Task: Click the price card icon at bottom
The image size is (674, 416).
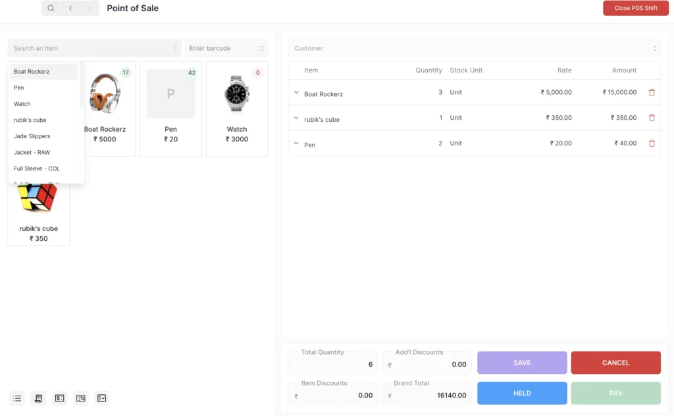Action: (x=60, y=398)
